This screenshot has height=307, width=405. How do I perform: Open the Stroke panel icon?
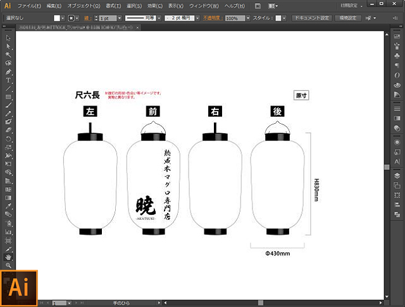tap(397, 109)
